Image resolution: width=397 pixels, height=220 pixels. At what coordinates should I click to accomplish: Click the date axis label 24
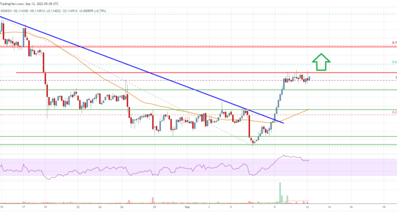click(100, 207)
